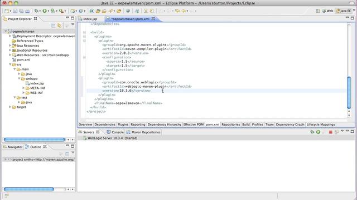
Task: Minimize the Project Explorer panel
Action: click(67, 17)
